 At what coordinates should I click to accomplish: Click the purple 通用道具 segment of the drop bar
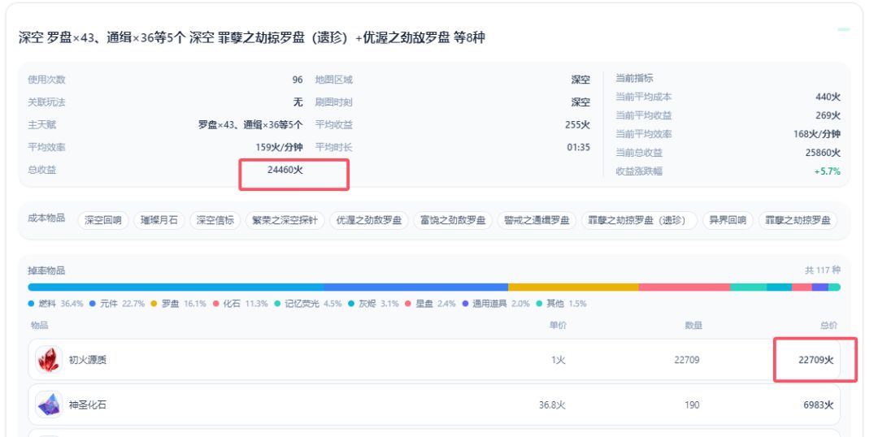click(819, 287)
